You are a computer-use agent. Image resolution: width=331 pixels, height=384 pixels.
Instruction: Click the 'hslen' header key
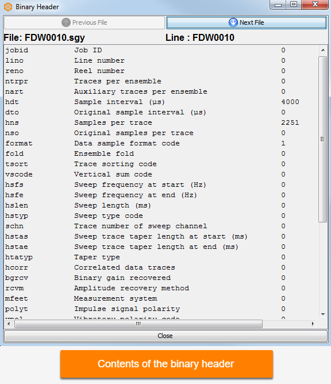click(x=17, y=205)
